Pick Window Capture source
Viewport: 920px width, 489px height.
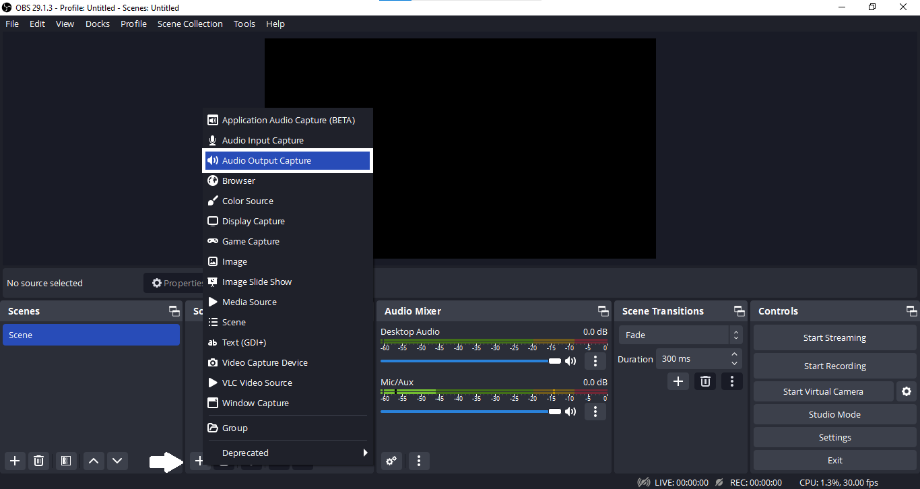click(x=288, y=403)
